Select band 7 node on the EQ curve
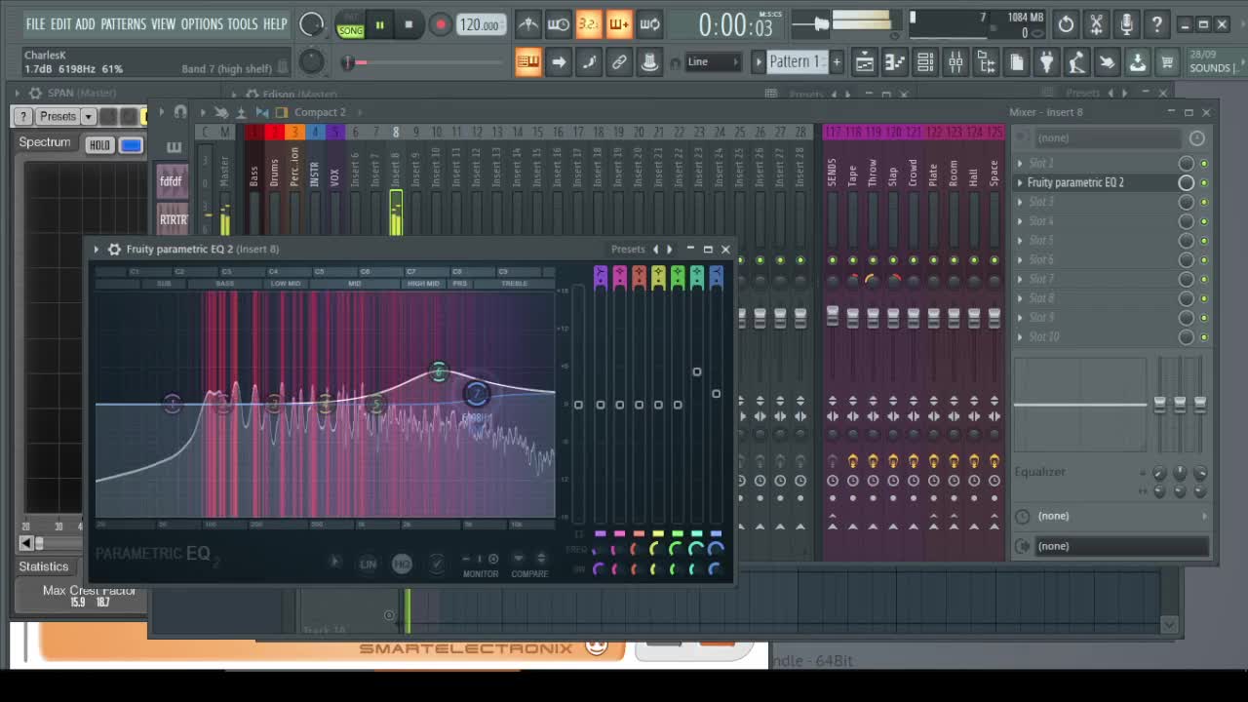The image size is (1248, 702). [477, 394]
